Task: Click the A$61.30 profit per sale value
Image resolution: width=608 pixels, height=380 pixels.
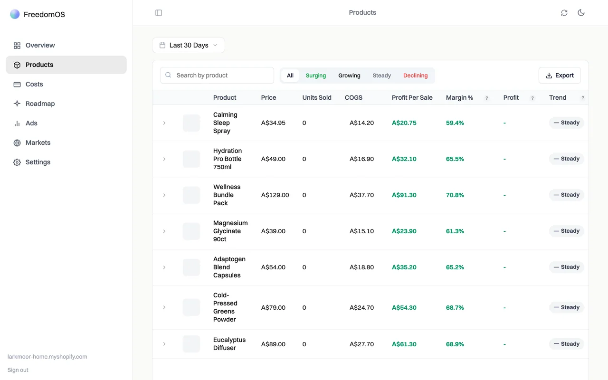Action: [404, 344]
